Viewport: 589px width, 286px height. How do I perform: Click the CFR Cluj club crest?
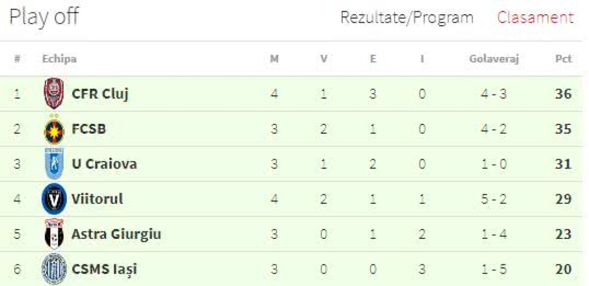[54, 93]
